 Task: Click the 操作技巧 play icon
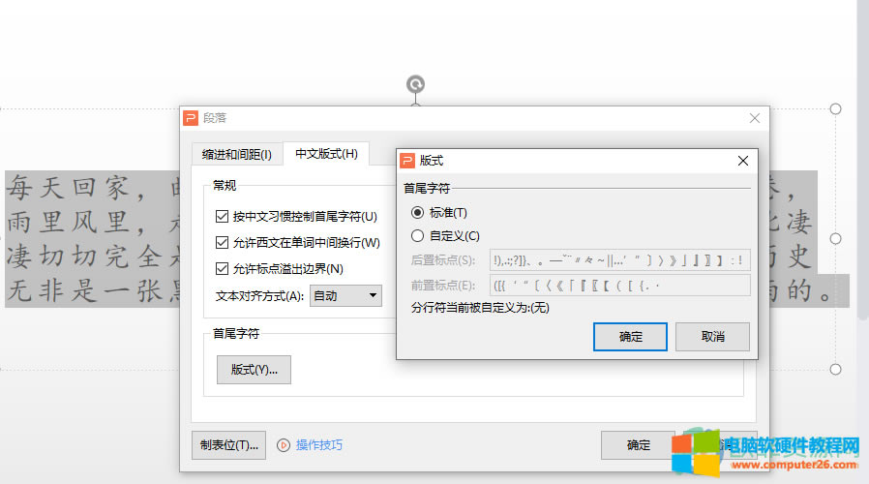284,445
